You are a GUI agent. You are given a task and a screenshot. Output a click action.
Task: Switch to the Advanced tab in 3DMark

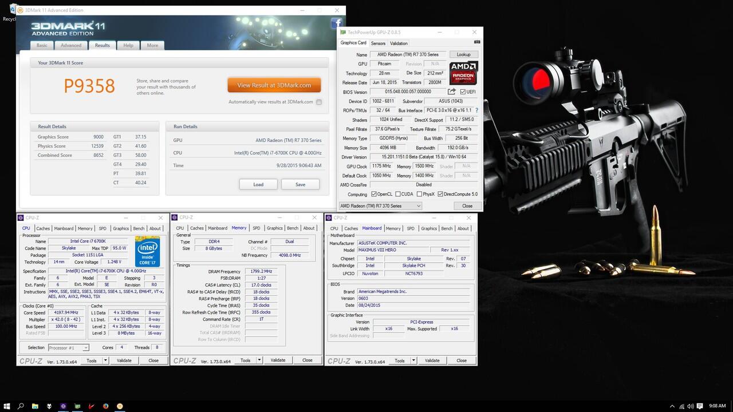point(71,45)
